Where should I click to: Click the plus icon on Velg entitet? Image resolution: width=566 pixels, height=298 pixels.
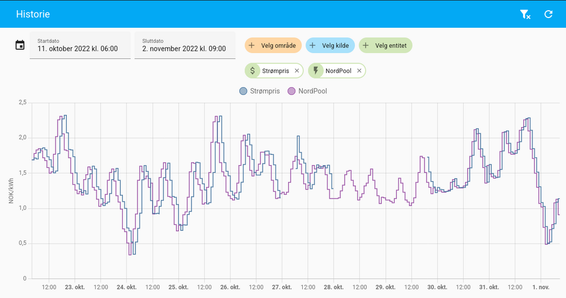pyautogui.click(x=366, y=45)
